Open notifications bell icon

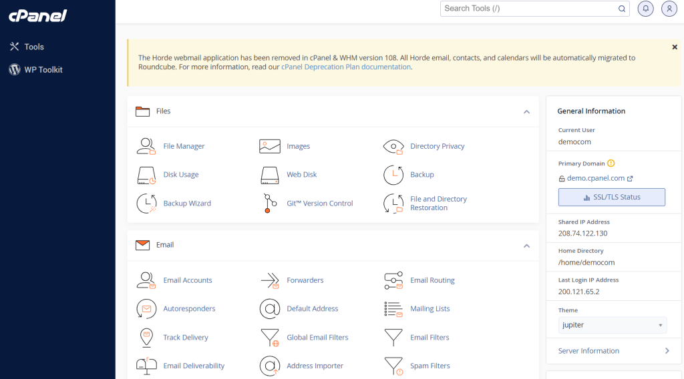click(645, 9)
